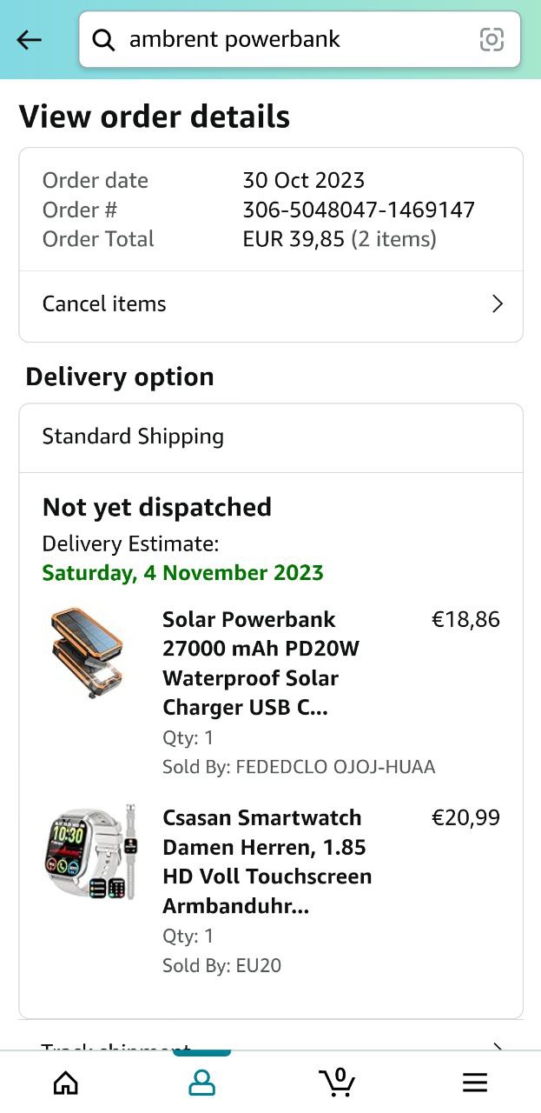Tap the back arrow icon
The width and height of the screenshot is (541, 1113).
click(30, 40)
